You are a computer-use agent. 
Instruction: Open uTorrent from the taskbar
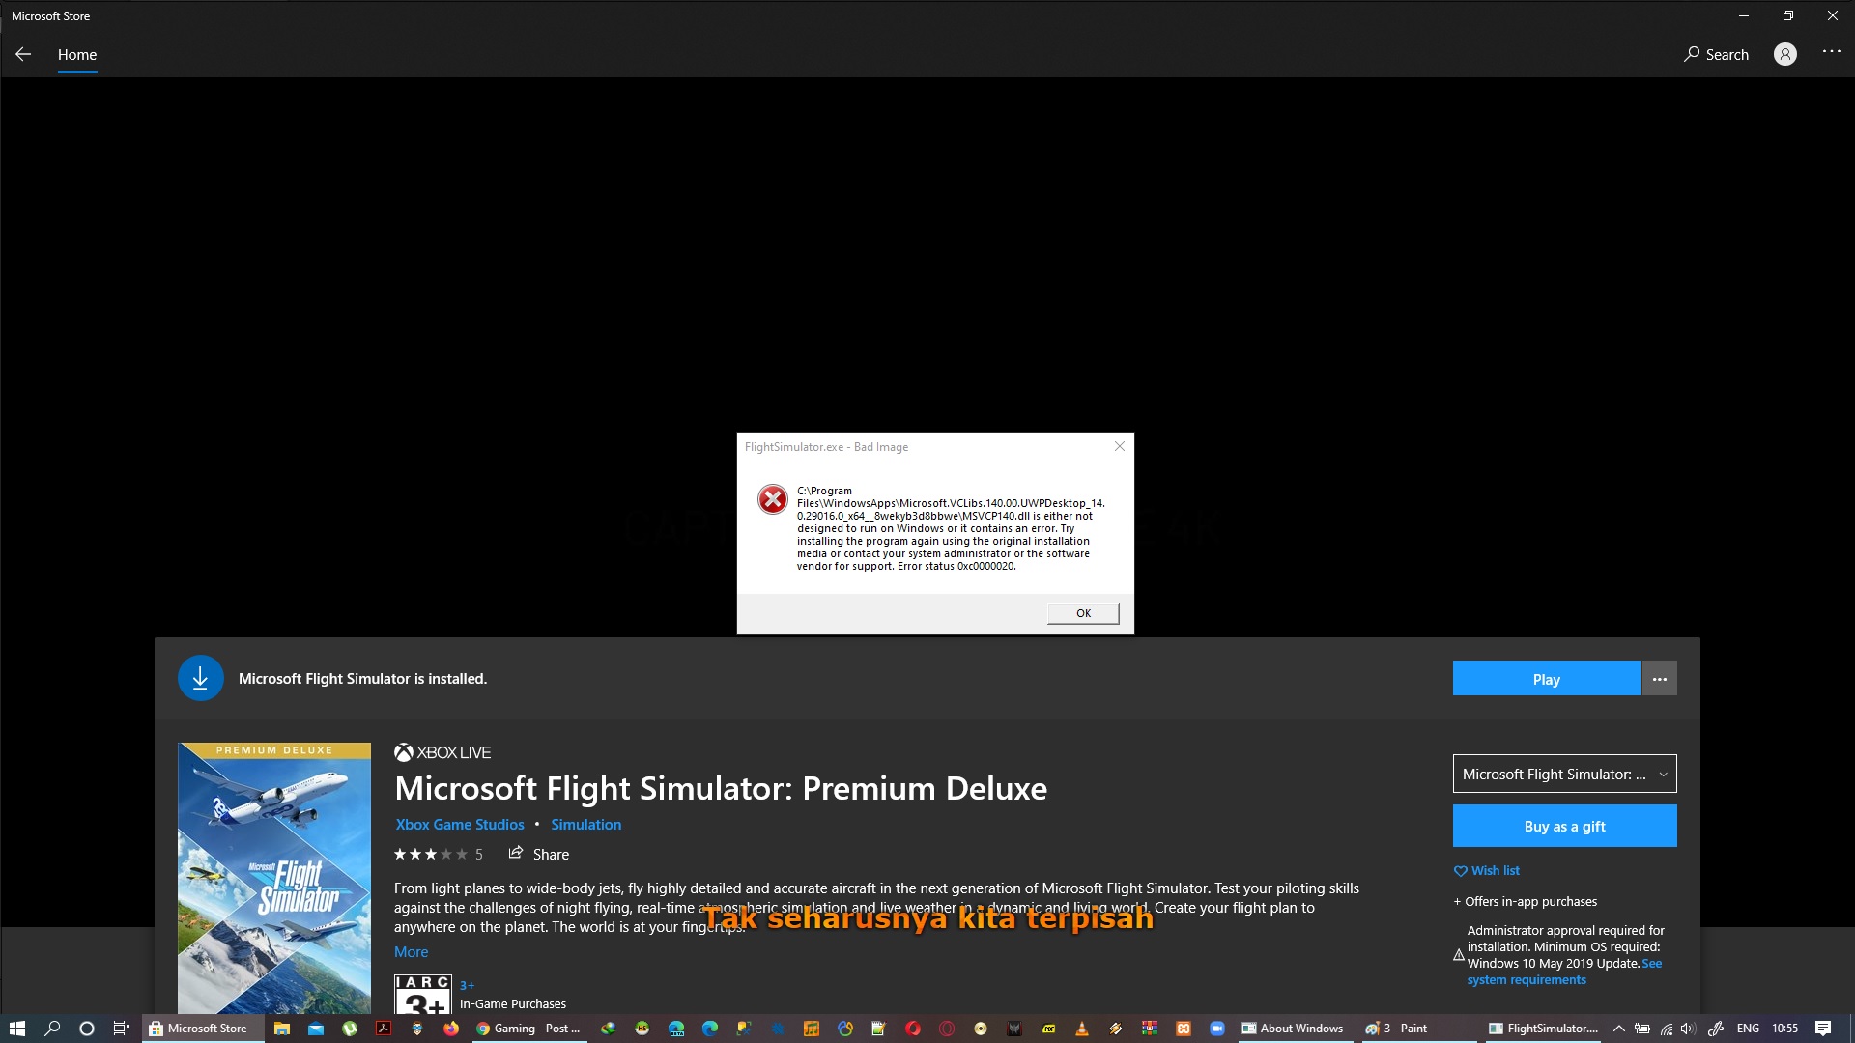[350, 1029]
